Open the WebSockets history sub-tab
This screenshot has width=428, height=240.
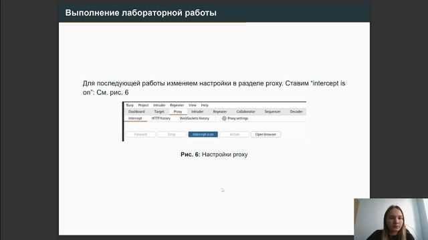click(195, 119)
